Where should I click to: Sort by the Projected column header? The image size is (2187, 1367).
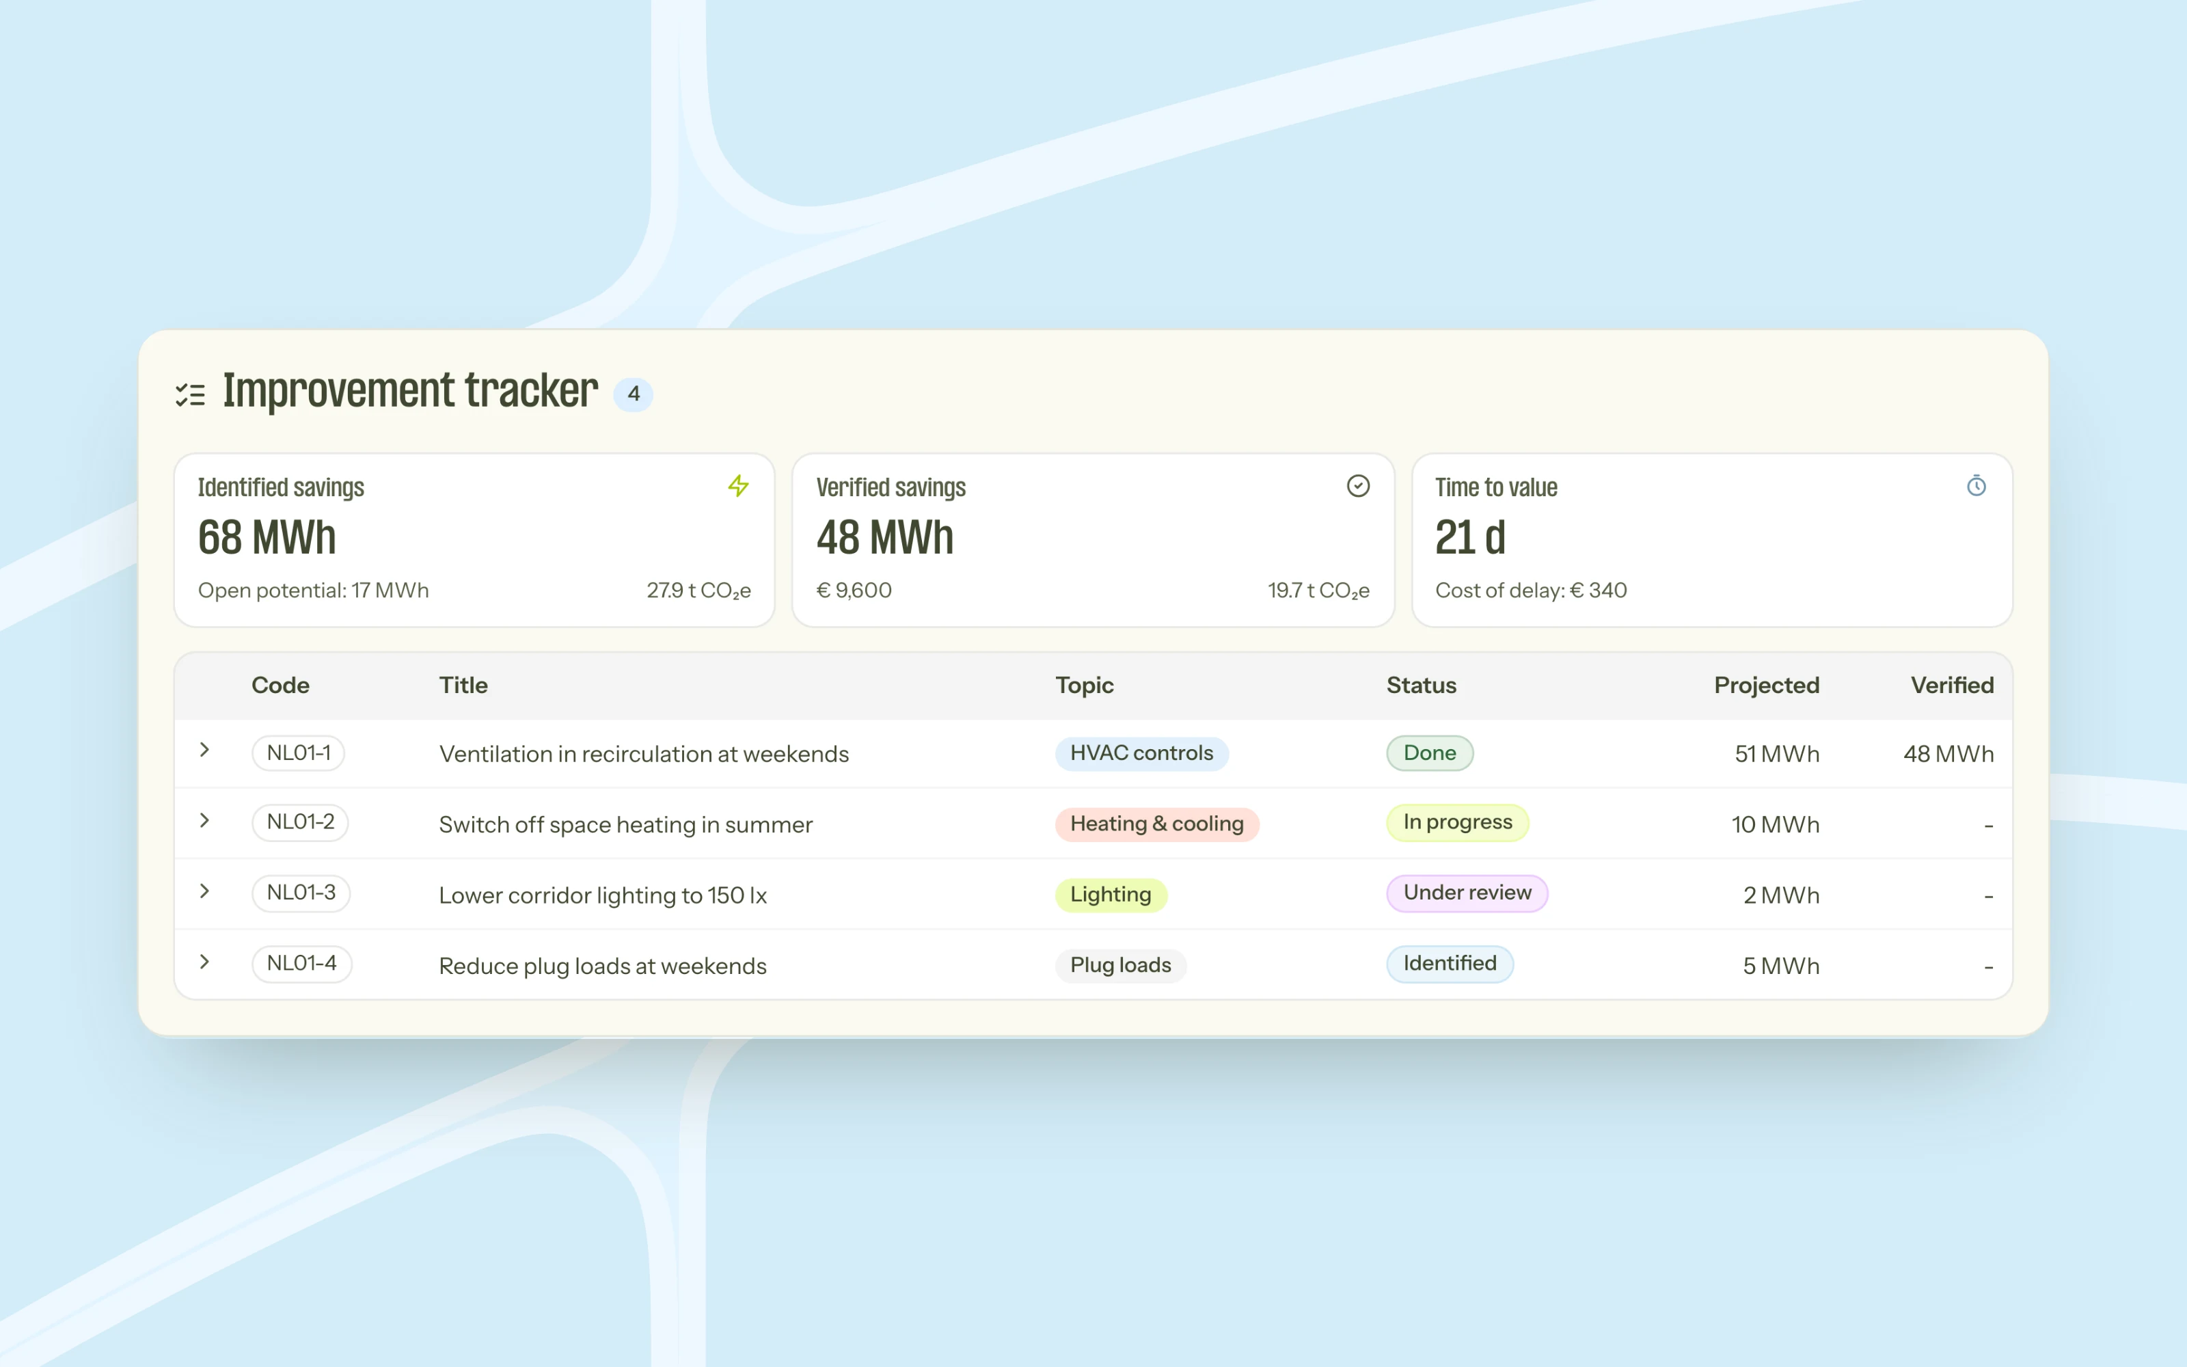click(1767, 686)
